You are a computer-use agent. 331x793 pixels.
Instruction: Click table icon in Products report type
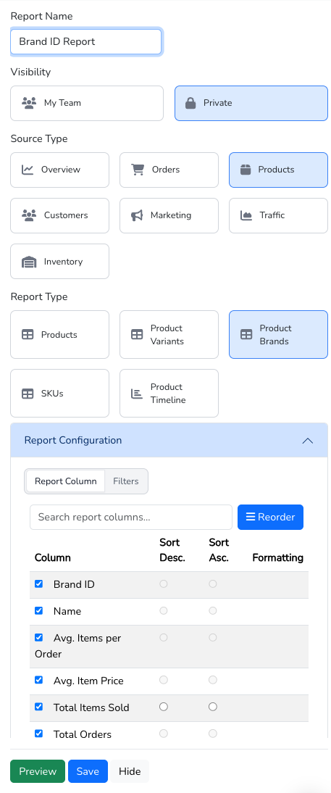28,335
